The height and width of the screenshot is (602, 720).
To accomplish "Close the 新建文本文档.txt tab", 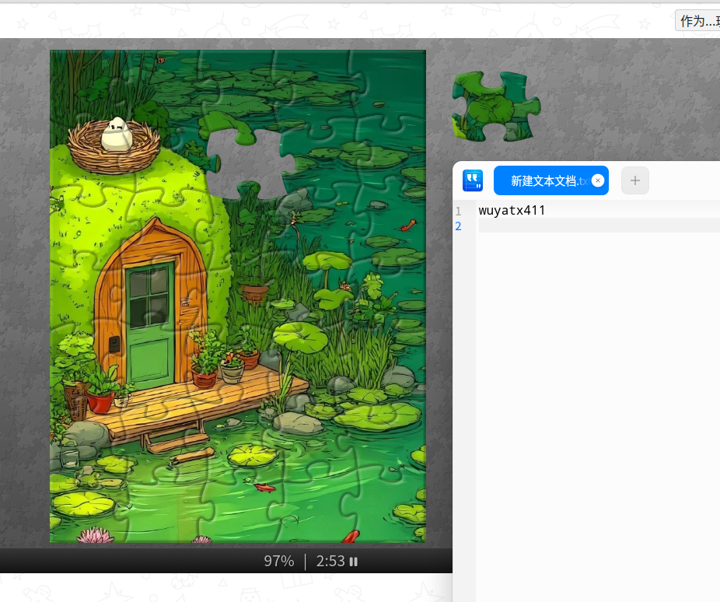I will coord(597,180).
